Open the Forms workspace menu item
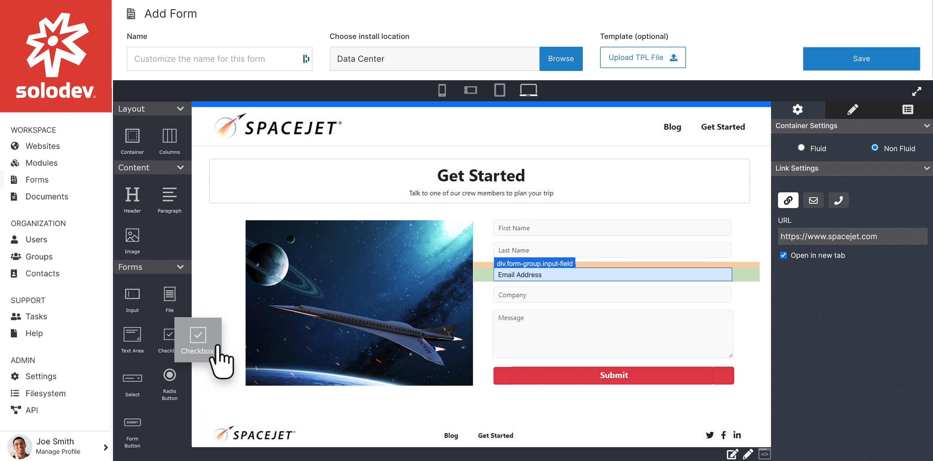The height and width of the screenshot is (461, 933). coord(36,179)
